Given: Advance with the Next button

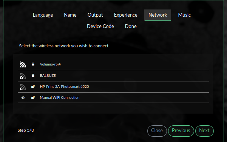Looking at the screenshot, I should (x=204, y=131).
